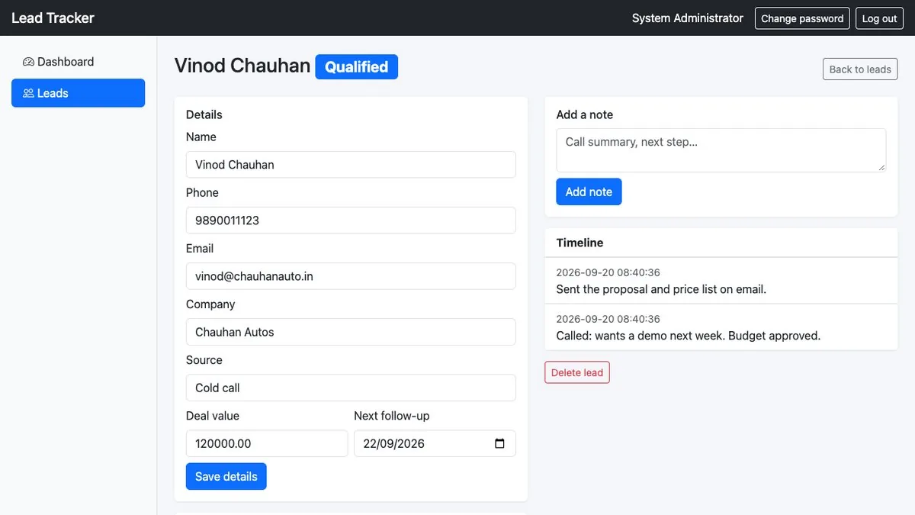Image resolution: width=915 pixels, height=515 pixels.
Task: Delete this lead
Action: (577, 372)
